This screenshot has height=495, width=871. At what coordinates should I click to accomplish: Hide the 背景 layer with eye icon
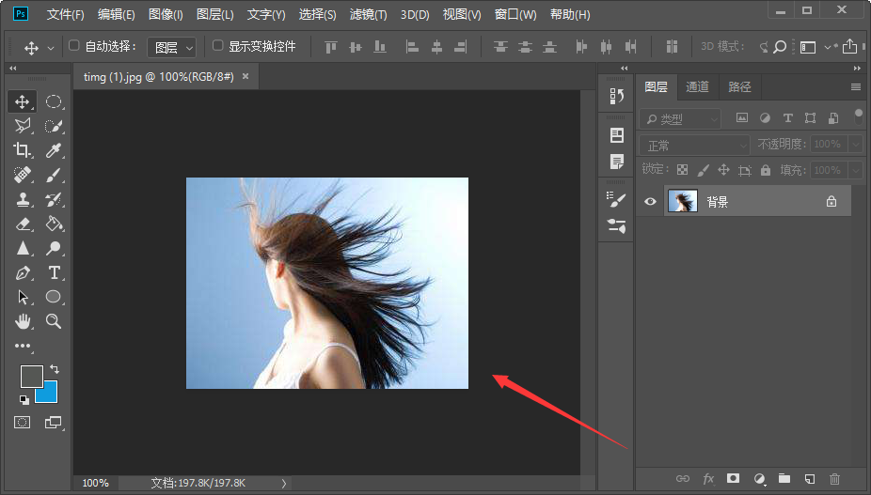pos(650,201)
